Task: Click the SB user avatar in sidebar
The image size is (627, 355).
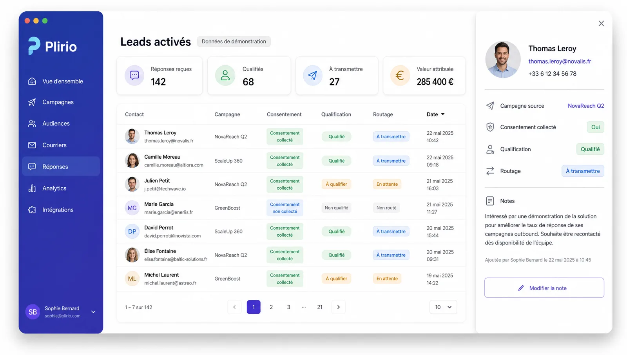Action: coord(33,312)
